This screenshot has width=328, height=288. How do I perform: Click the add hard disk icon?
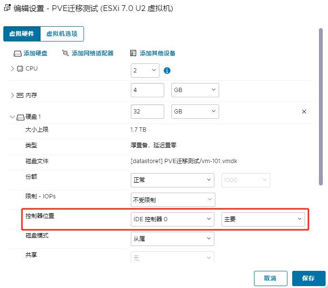pyautogui.click(x=17, y=53)
